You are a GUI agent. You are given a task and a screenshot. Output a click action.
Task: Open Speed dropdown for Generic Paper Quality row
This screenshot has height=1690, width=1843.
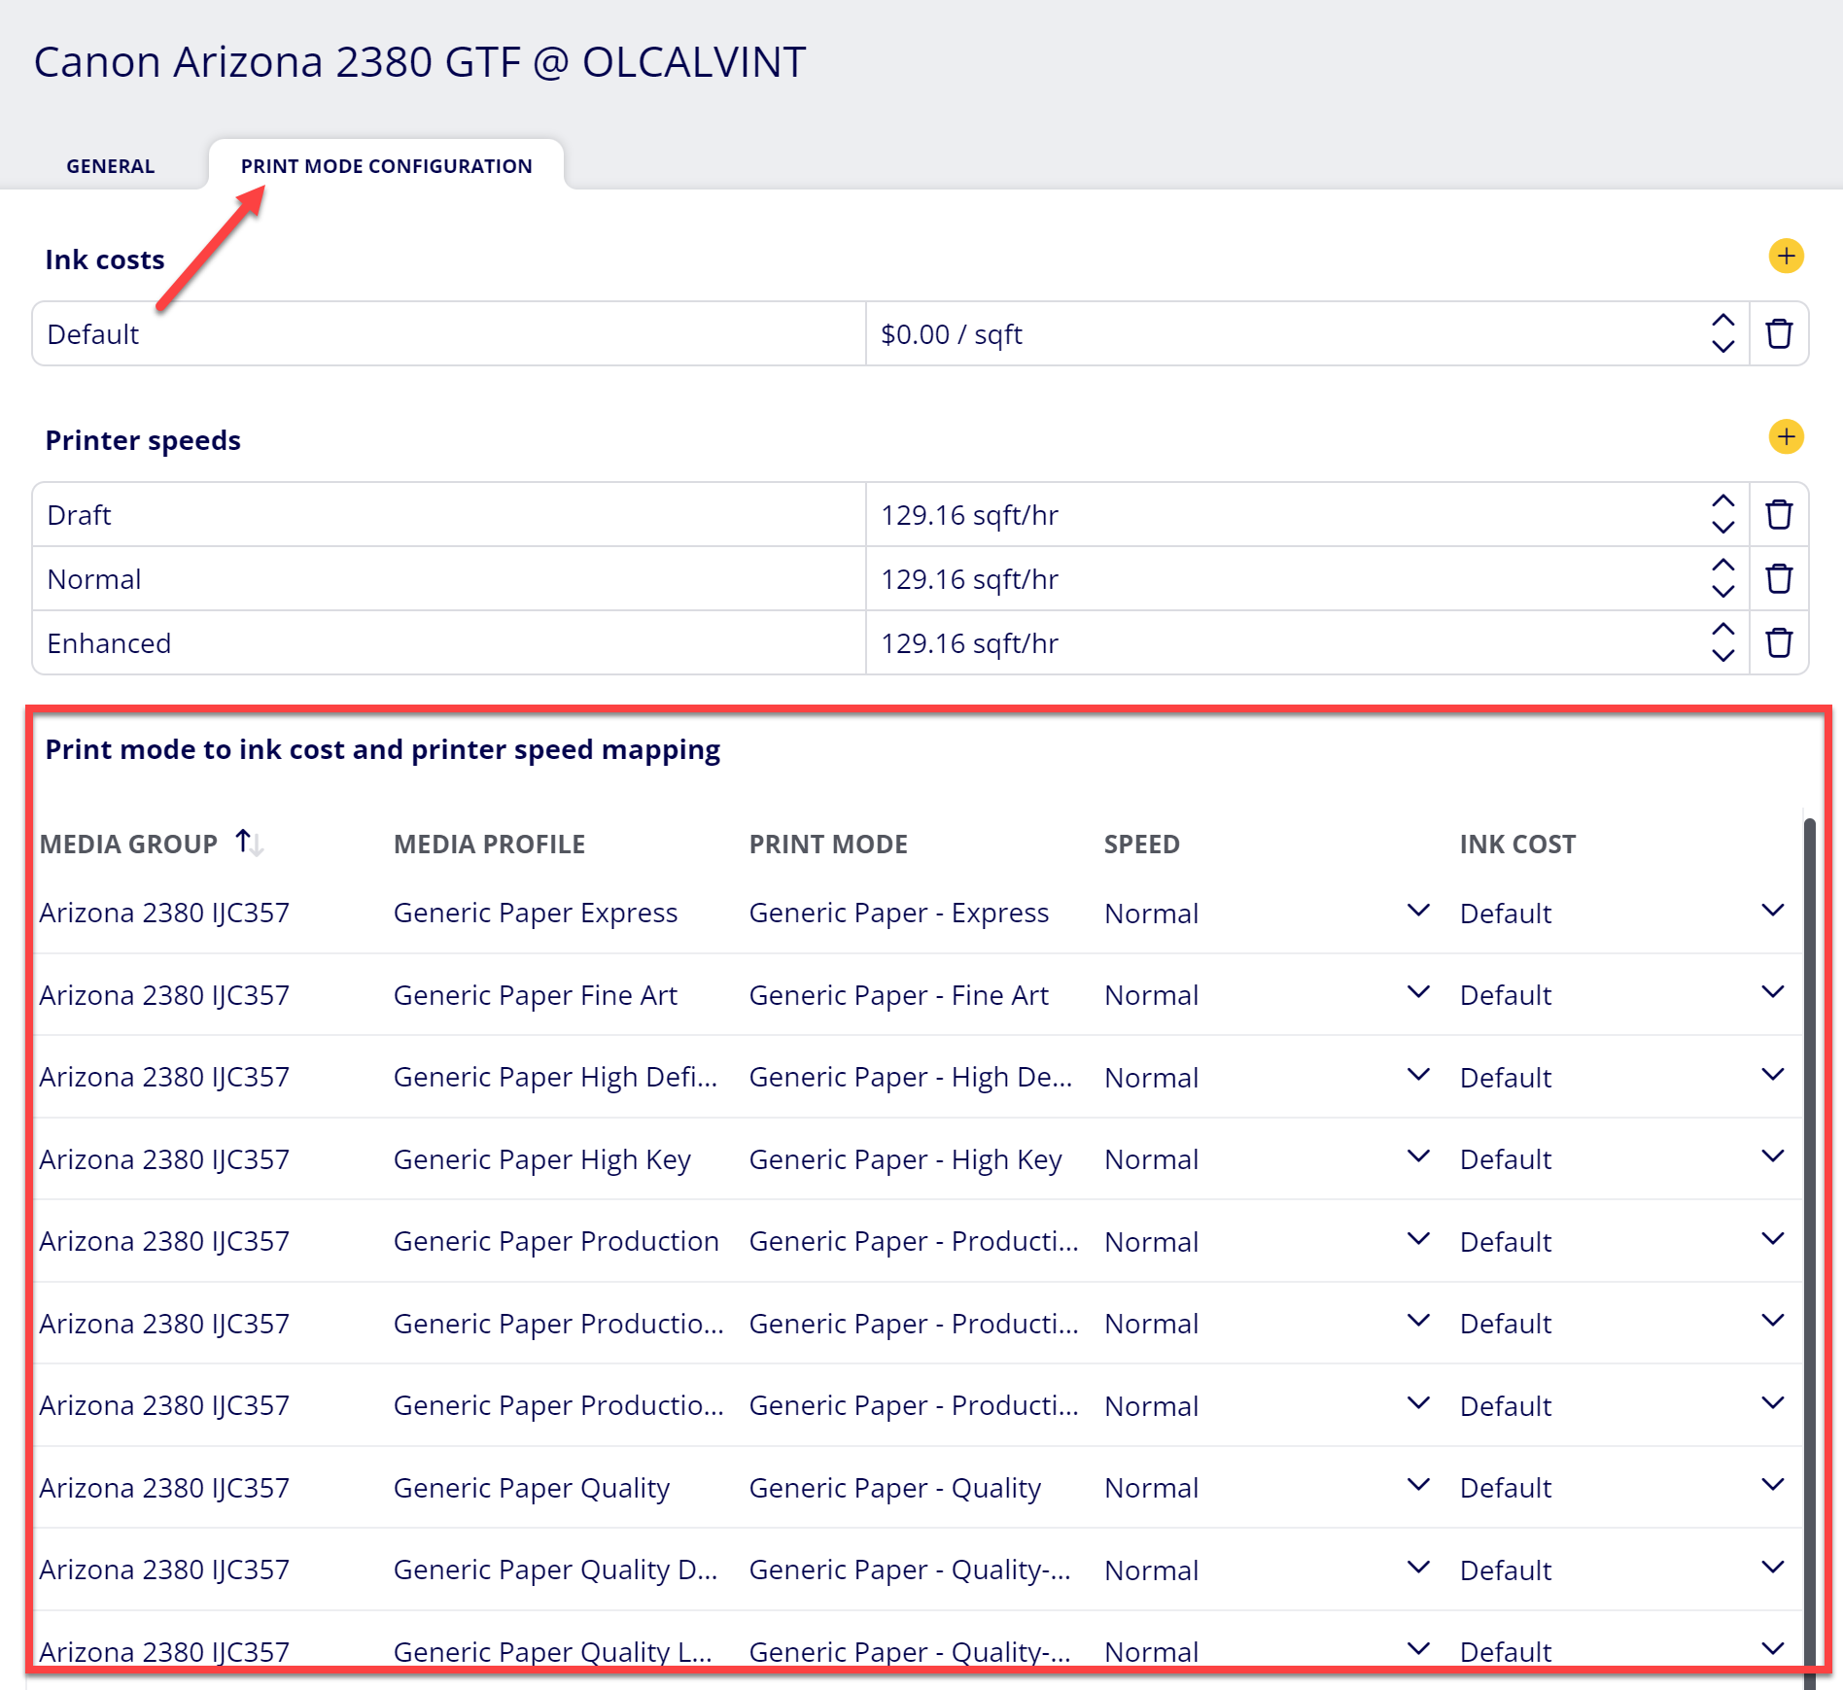[1418, 1486]
